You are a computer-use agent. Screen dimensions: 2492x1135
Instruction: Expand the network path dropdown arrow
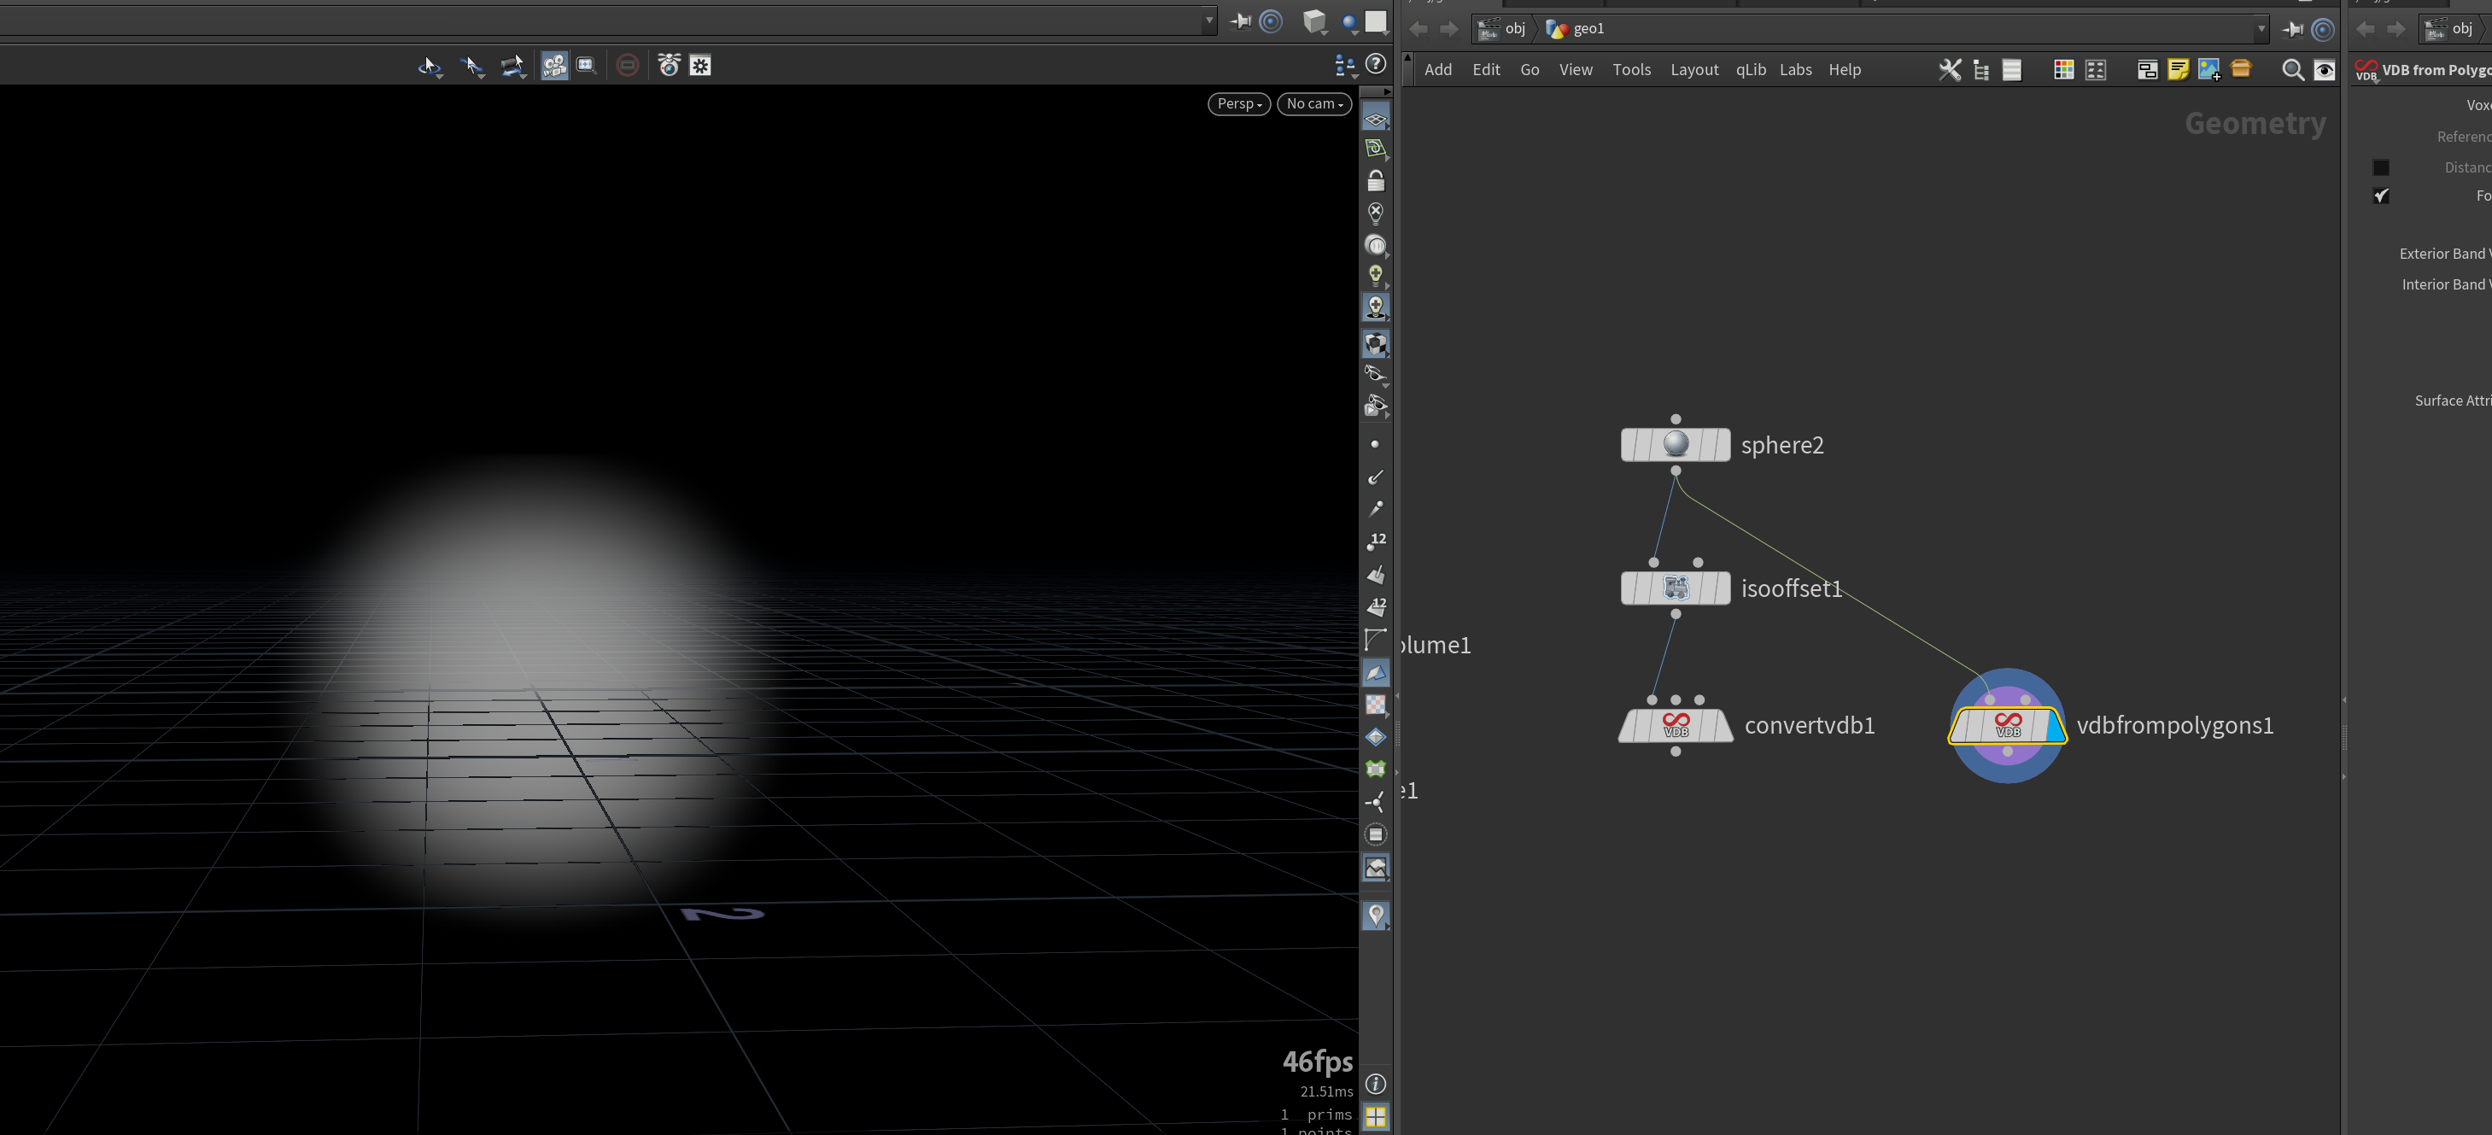(x=2261, y=29)
